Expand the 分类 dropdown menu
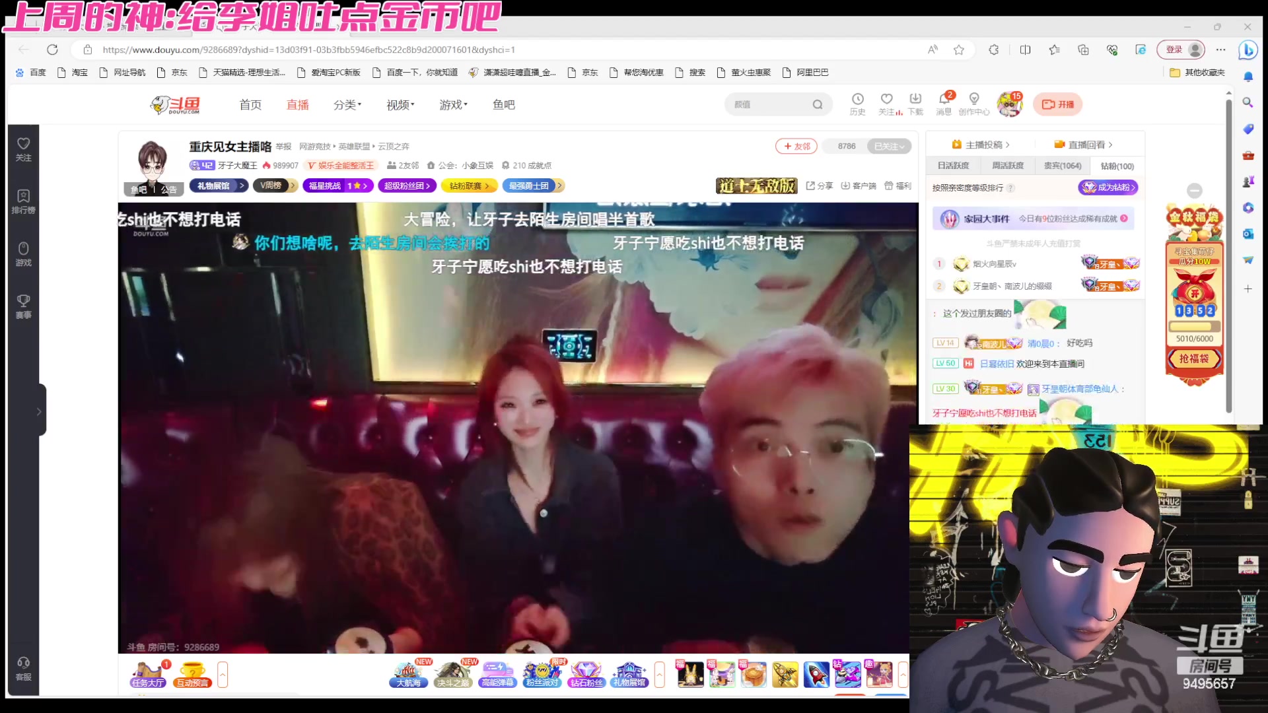The image size is (1268, 713). pos(347,105)
